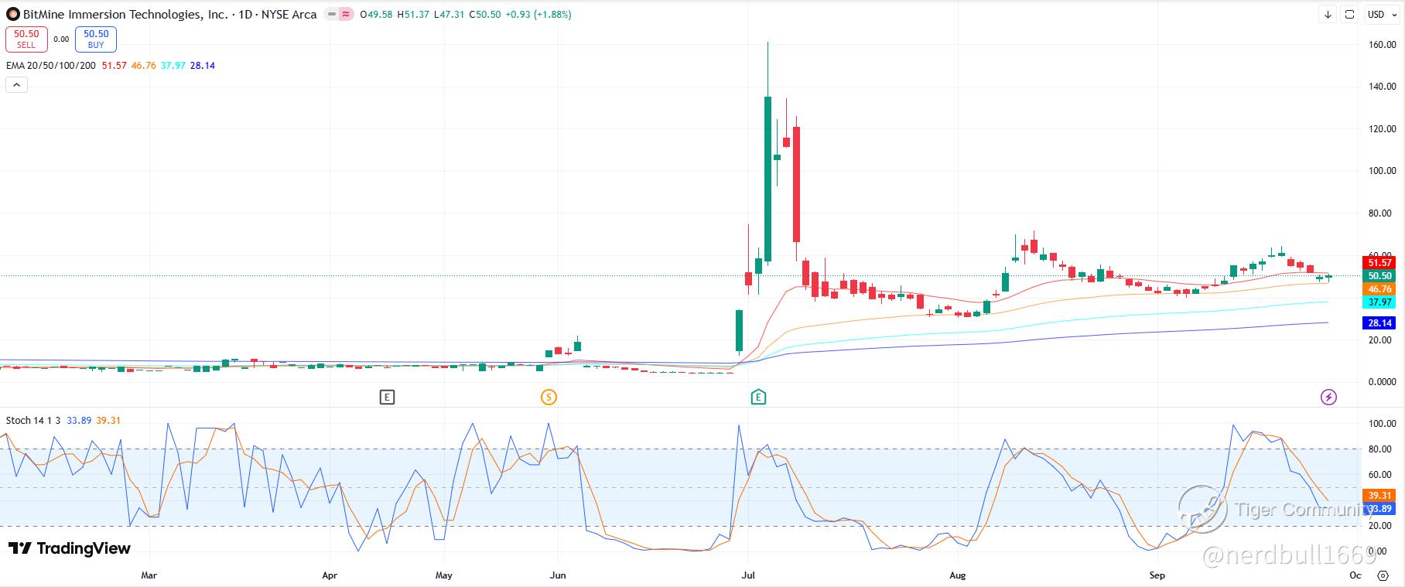Select the EMA 20/50/100/200 indicator legend
The width and height of the screenshot is (1405, 587).
click(x=51, y=66)
